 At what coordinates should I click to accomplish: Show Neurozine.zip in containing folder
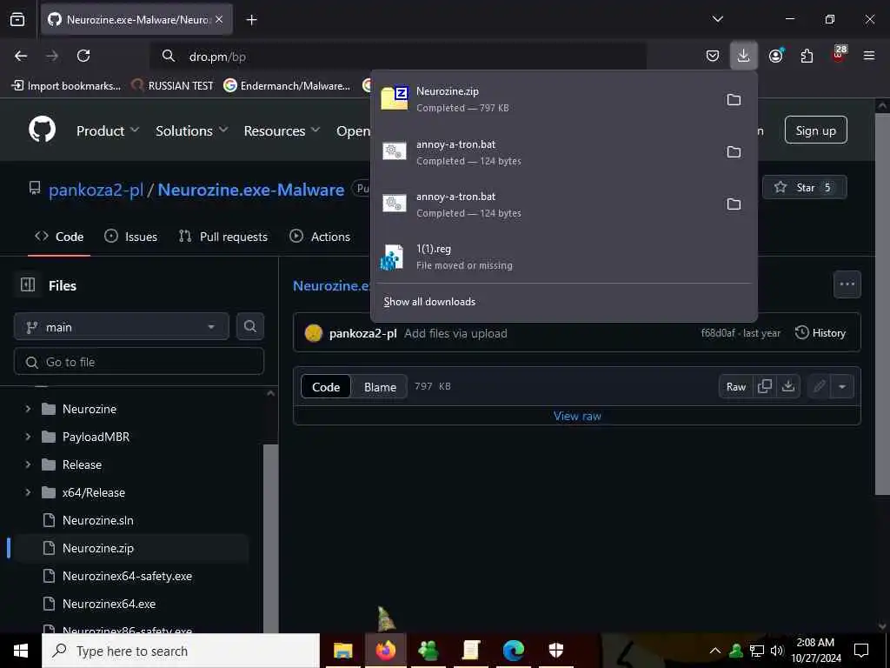coord(734,99)
